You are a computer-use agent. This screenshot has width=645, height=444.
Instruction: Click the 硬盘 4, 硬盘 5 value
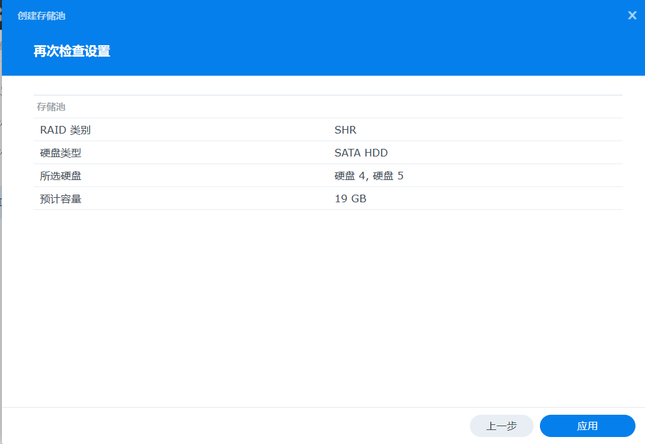coord(369,176)
